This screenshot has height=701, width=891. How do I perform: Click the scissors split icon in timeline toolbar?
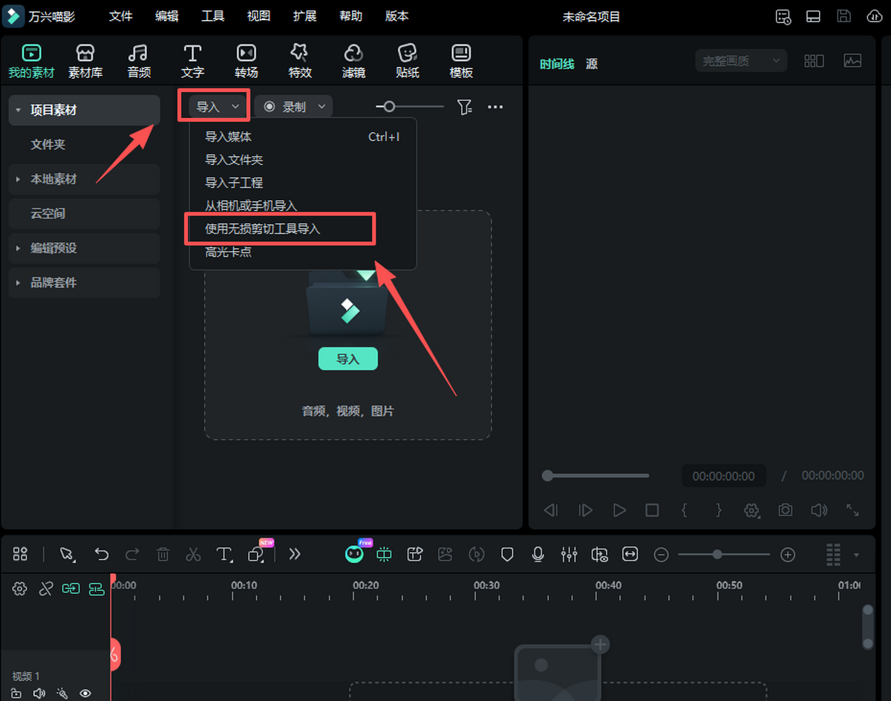click(x=193, y=554)
